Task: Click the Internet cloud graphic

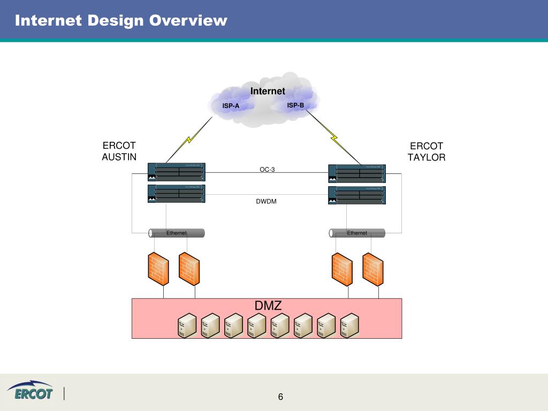Action: 264,100
